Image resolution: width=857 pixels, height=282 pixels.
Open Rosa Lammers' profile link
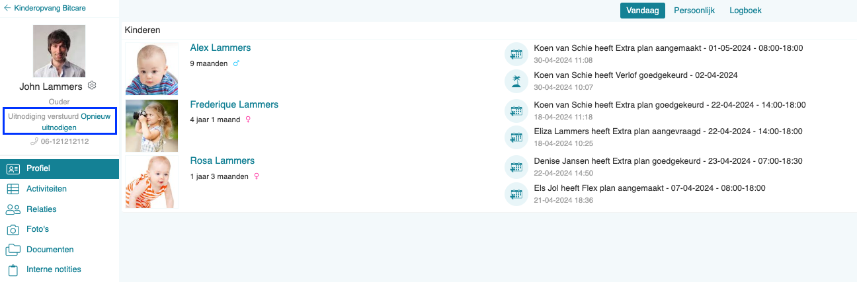[222, 160]
